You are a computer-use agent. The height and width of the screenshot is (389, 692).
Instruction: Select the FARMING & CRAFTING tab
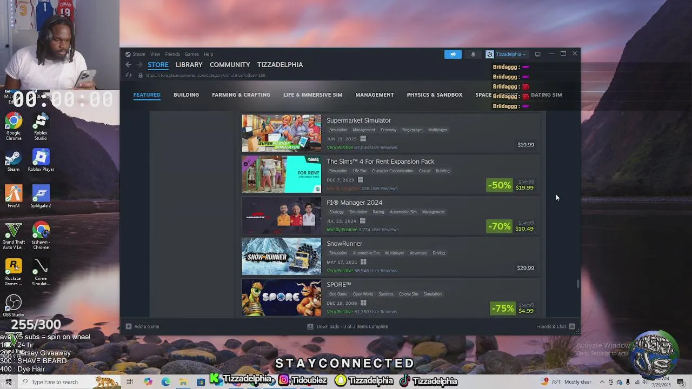pos(241,95)
